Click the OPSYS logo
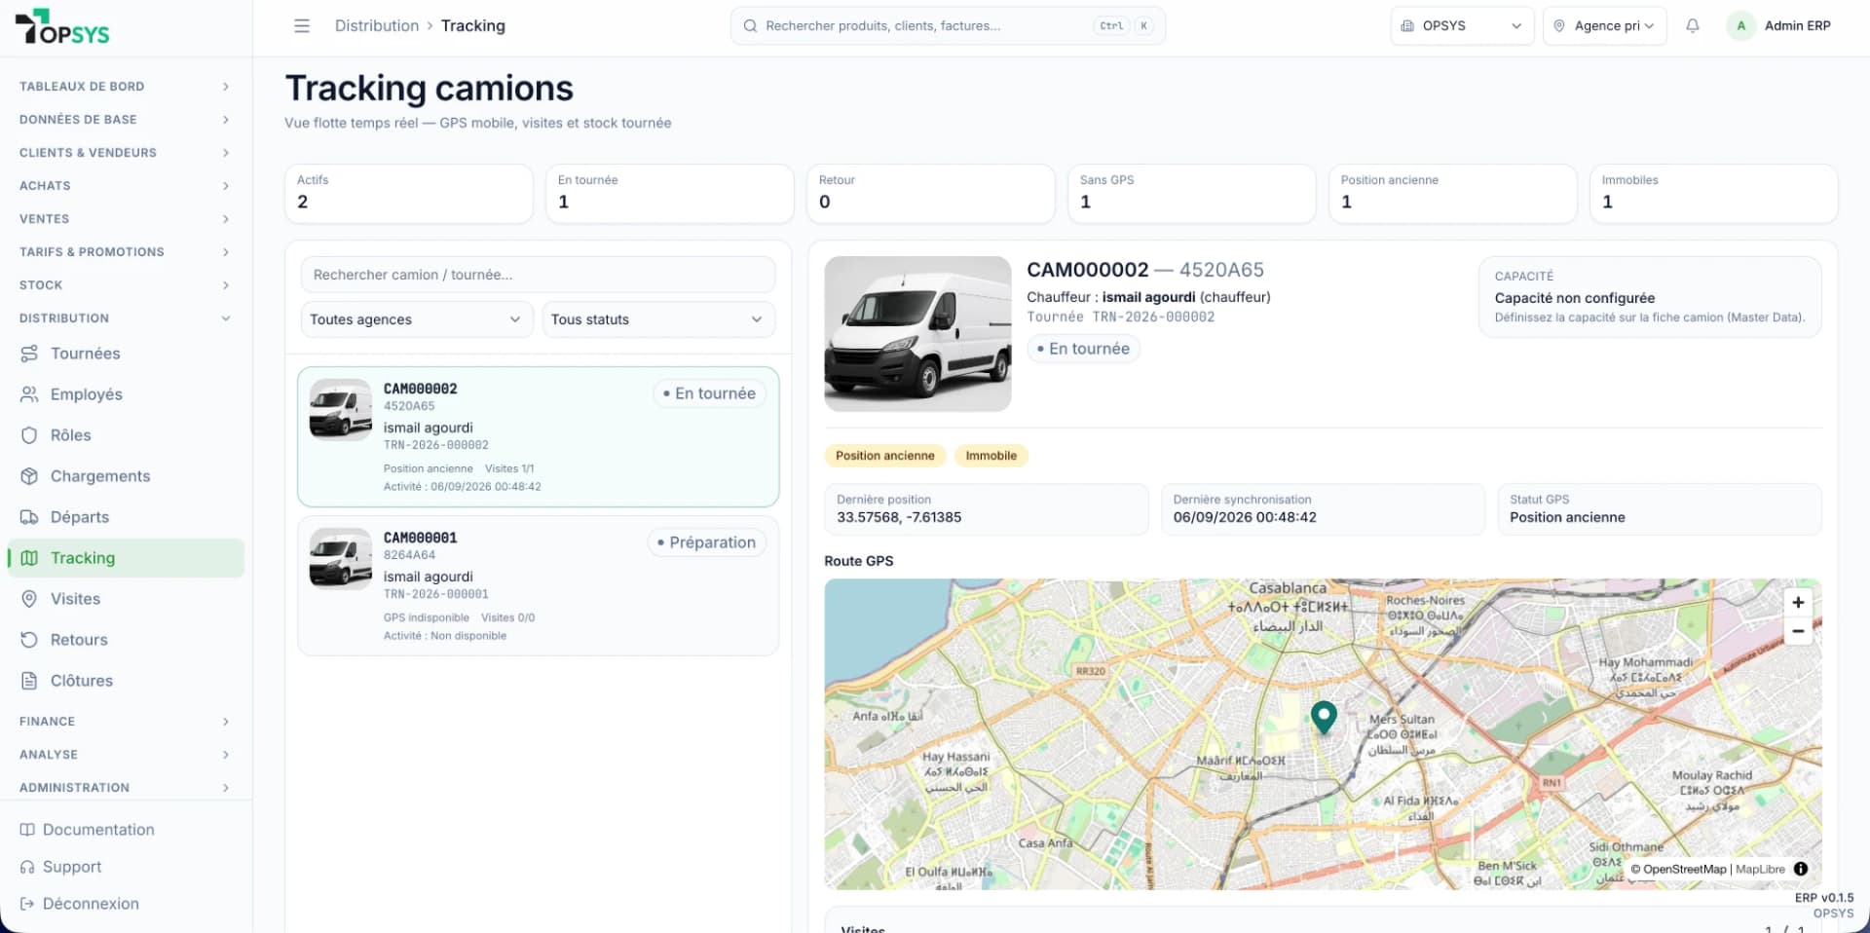This screenshot has height=933, width=1870. (x=62, y=27)
